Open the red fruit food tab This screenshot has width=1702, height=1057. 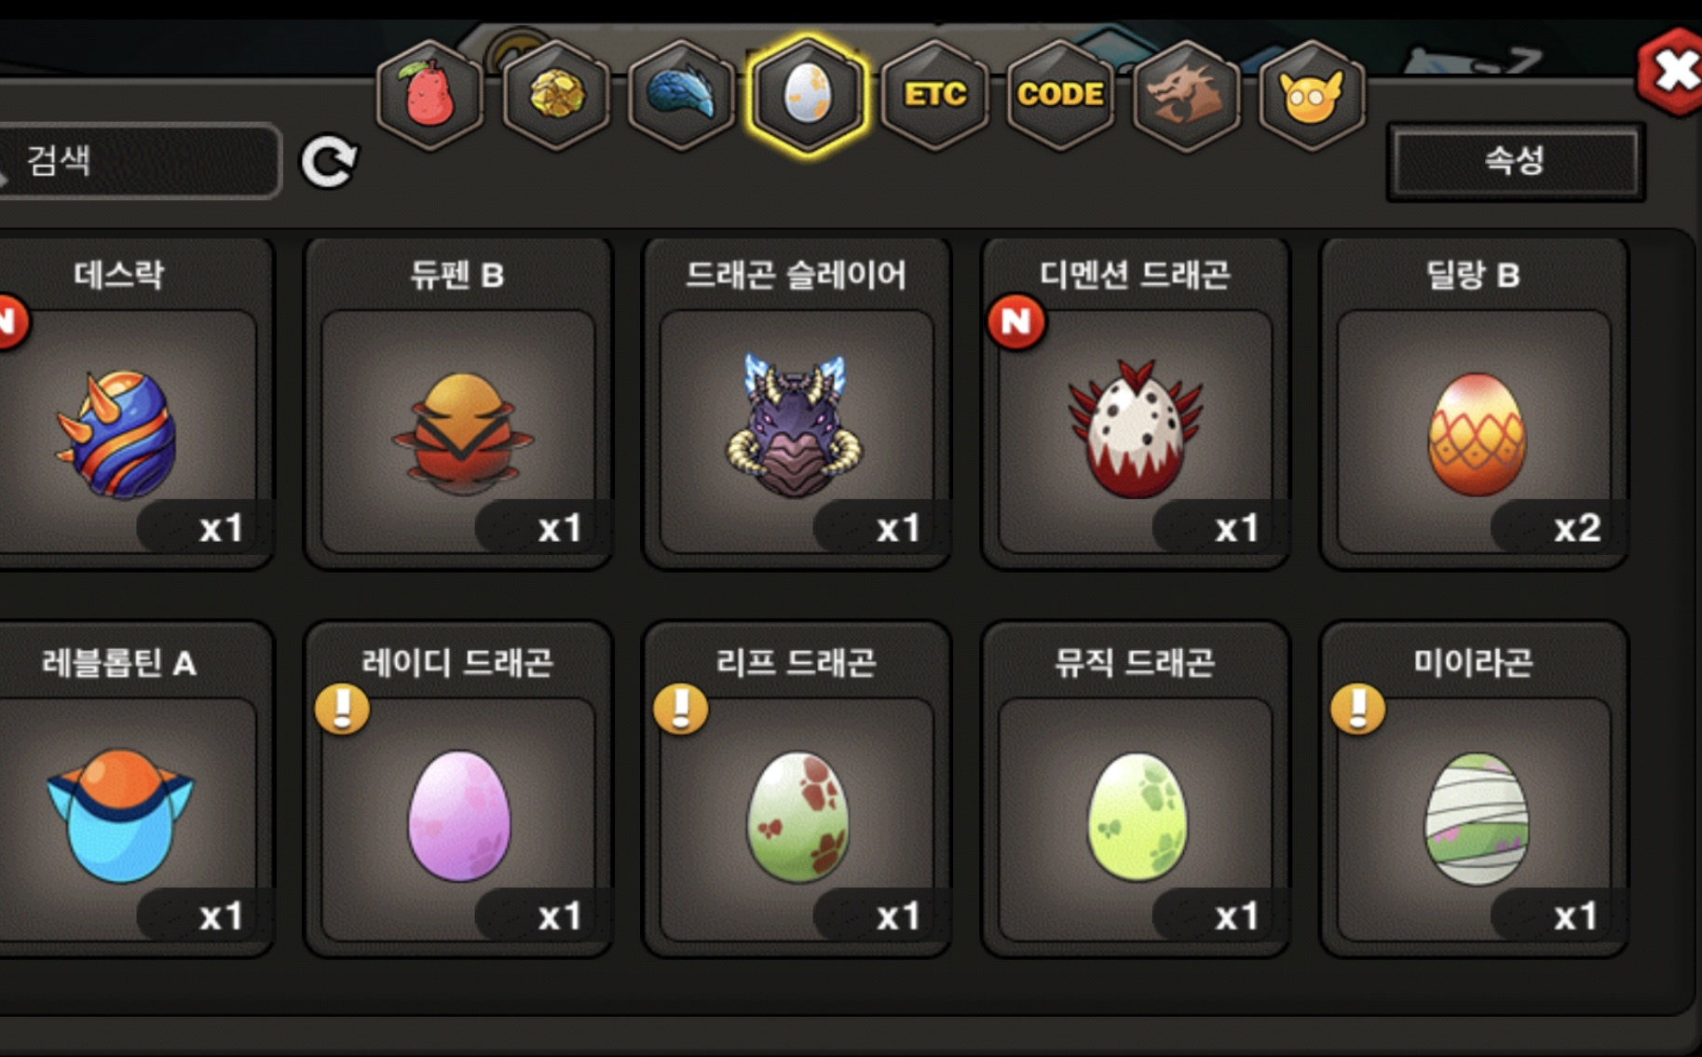pyautogui.click(x=429, y=95)
